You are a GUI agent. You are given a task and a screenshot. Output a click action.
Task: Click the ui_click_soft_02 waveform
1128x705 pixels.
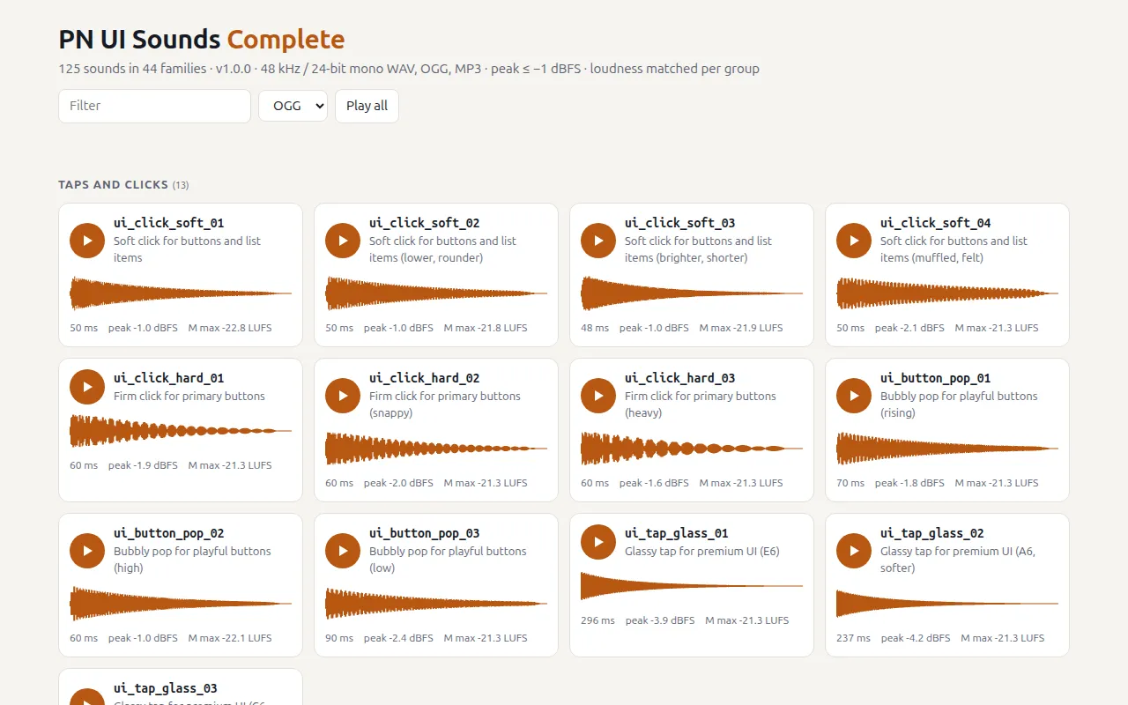point(436,293)
